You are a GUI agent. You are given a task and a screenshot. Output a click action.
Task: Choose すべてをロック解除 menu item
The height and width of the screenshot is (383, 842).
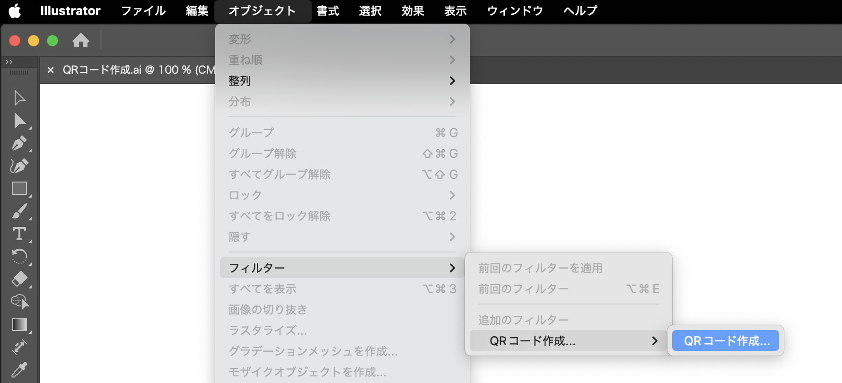342,216
